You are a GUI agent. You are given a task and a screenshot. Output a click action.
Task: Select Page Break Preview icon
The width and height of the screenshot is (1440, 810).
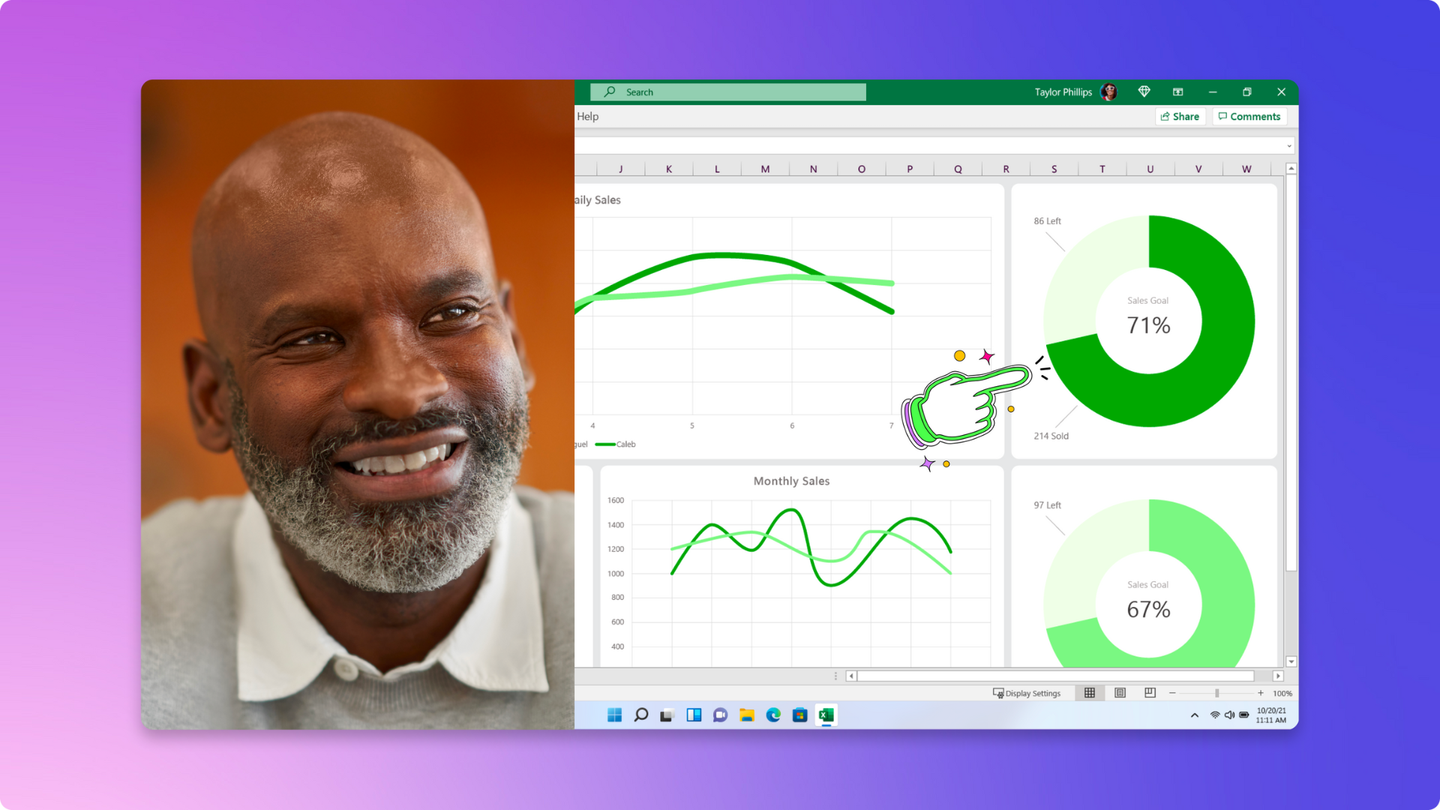tap(1149, 692)
